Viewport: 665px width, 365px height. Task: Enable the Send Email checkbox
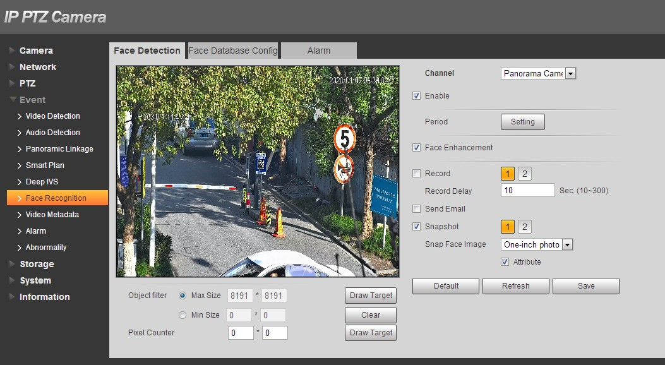(416, 208)
